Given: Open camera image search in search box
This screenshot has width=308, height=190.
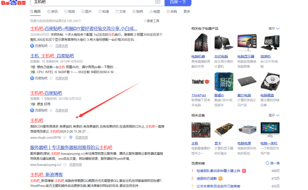Looking at the screenshot, I should point(158,2).
